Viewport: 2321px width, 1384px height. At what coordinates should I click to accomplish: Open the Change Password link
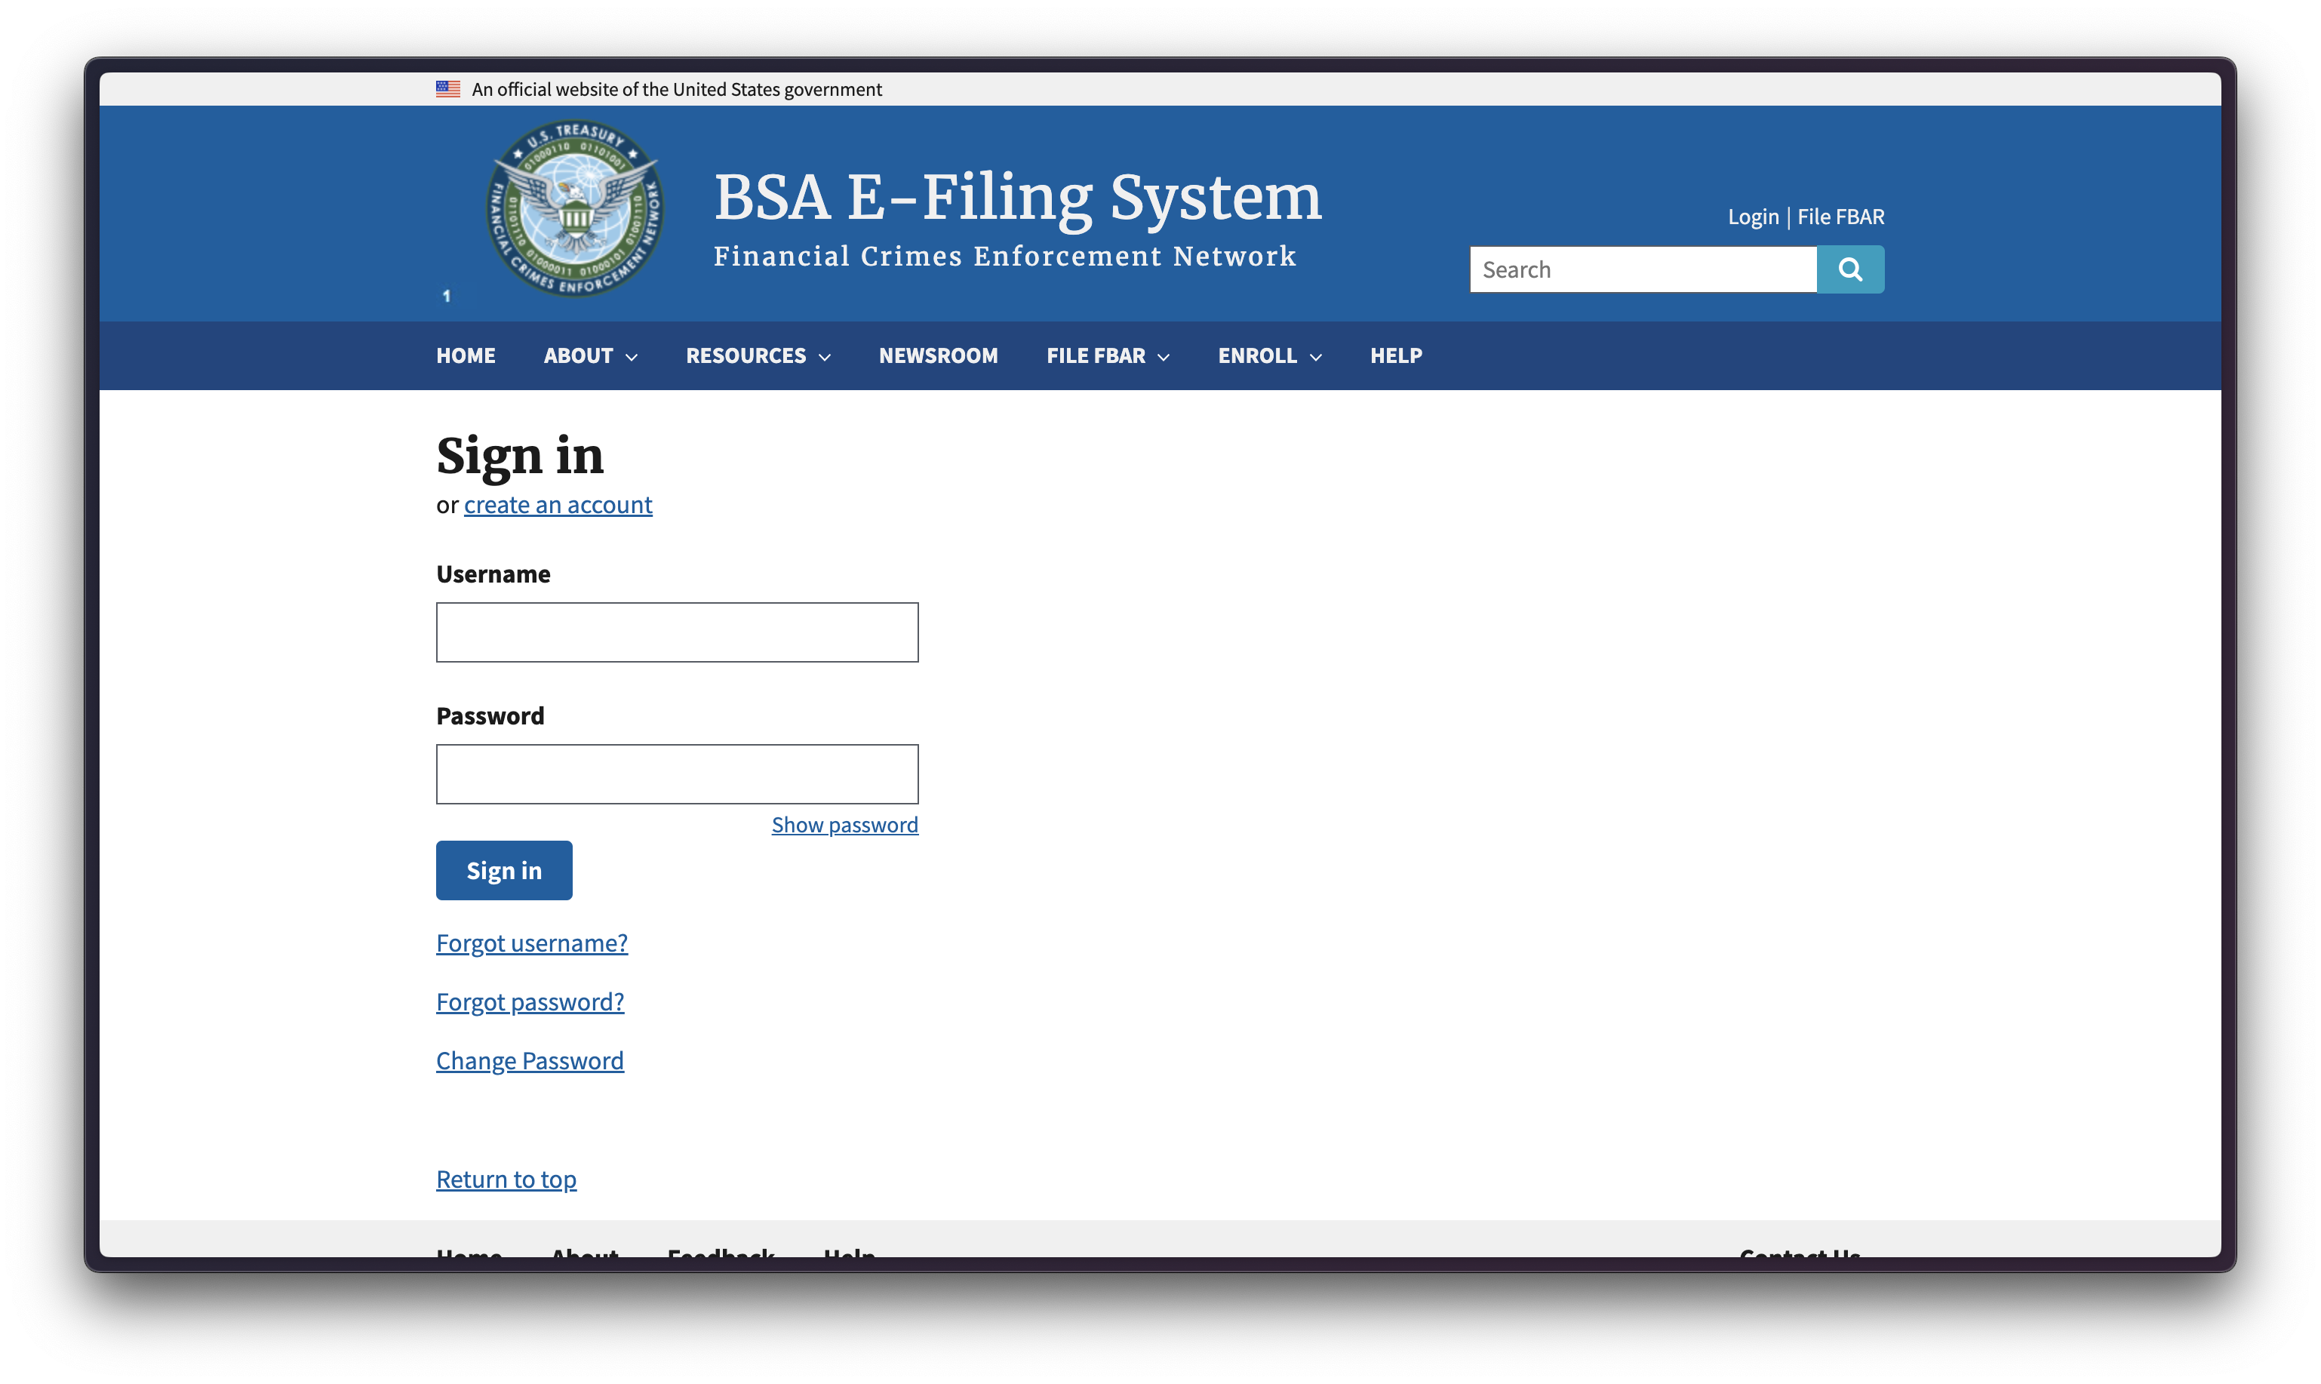pos(530,1060)
